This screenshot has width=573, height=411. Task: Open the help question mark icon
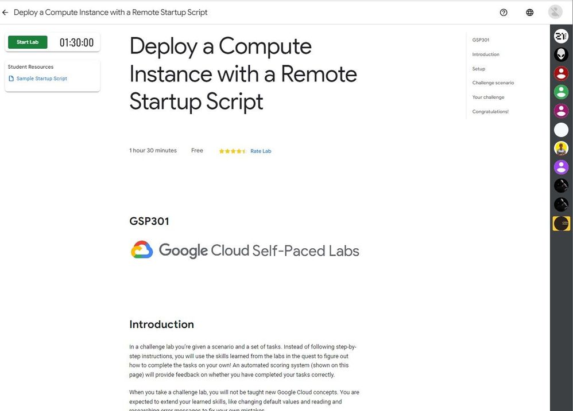tap(504, 13)
